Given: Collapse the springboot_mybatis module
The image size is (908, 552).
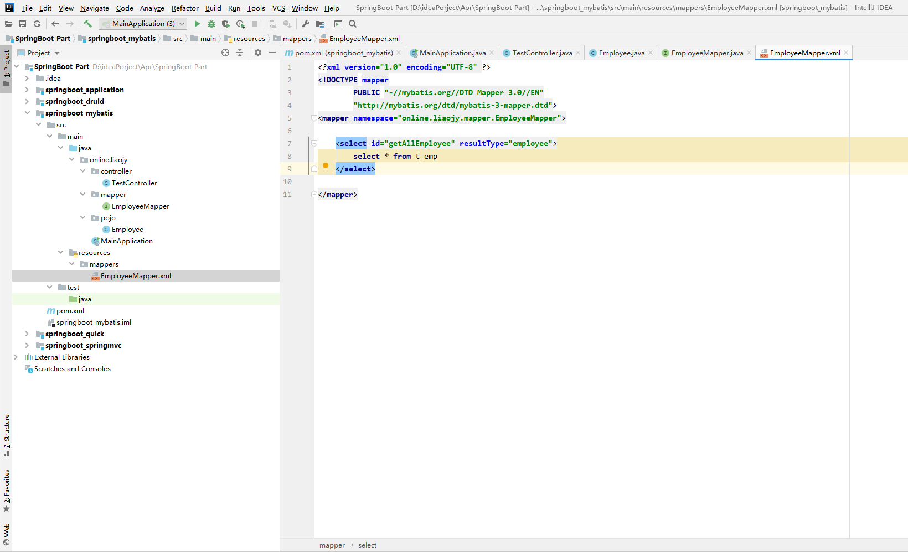Looking at the screenshot, I should [27, 113].
